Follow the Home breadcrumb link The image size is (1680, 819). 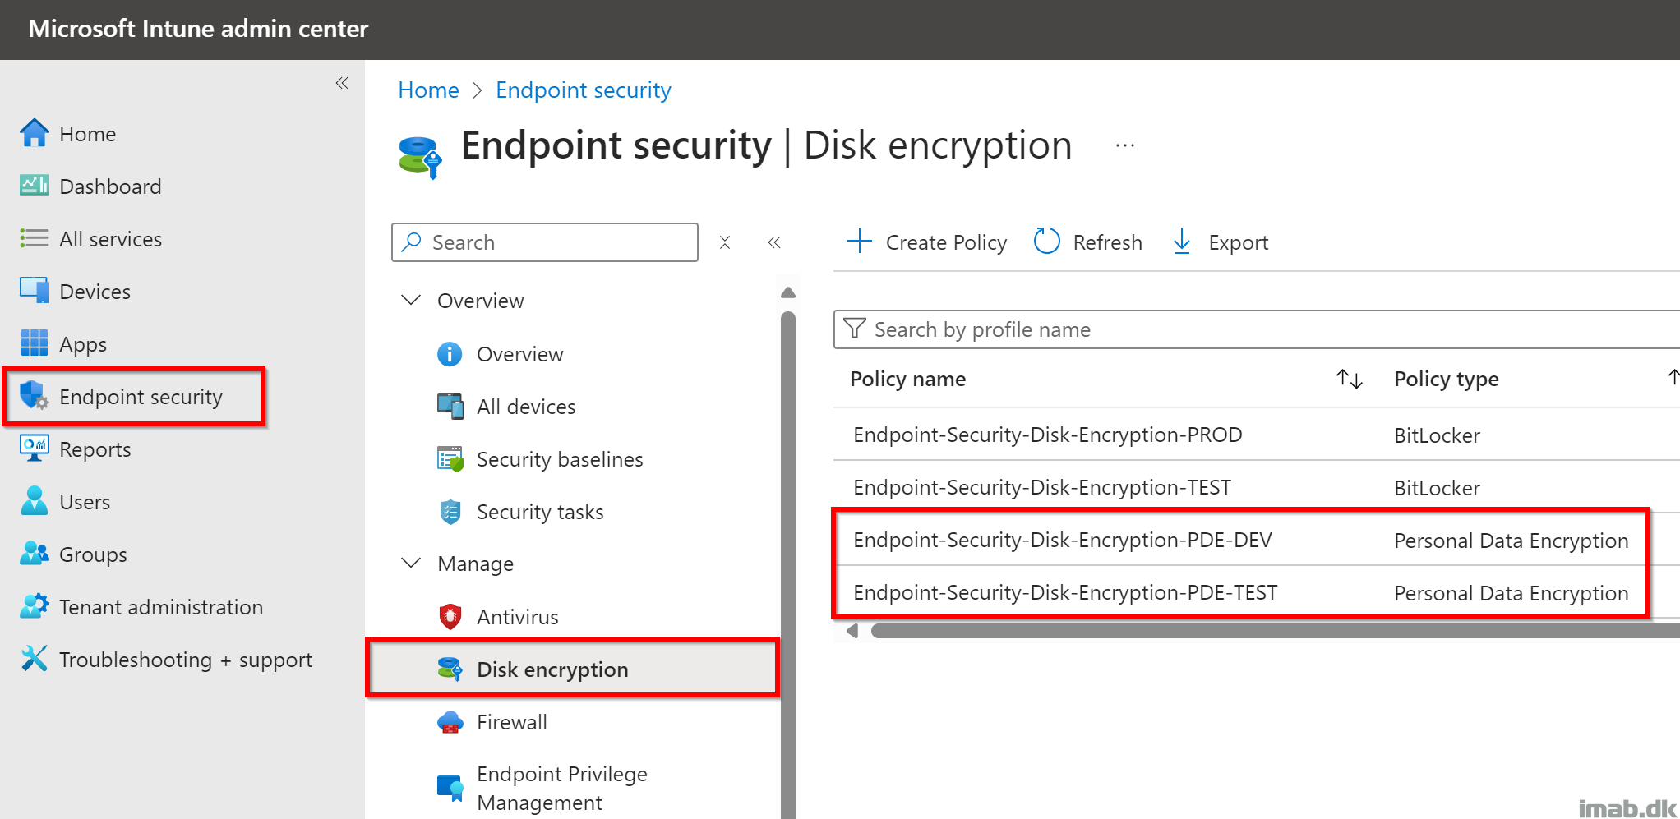click(428, 90)
